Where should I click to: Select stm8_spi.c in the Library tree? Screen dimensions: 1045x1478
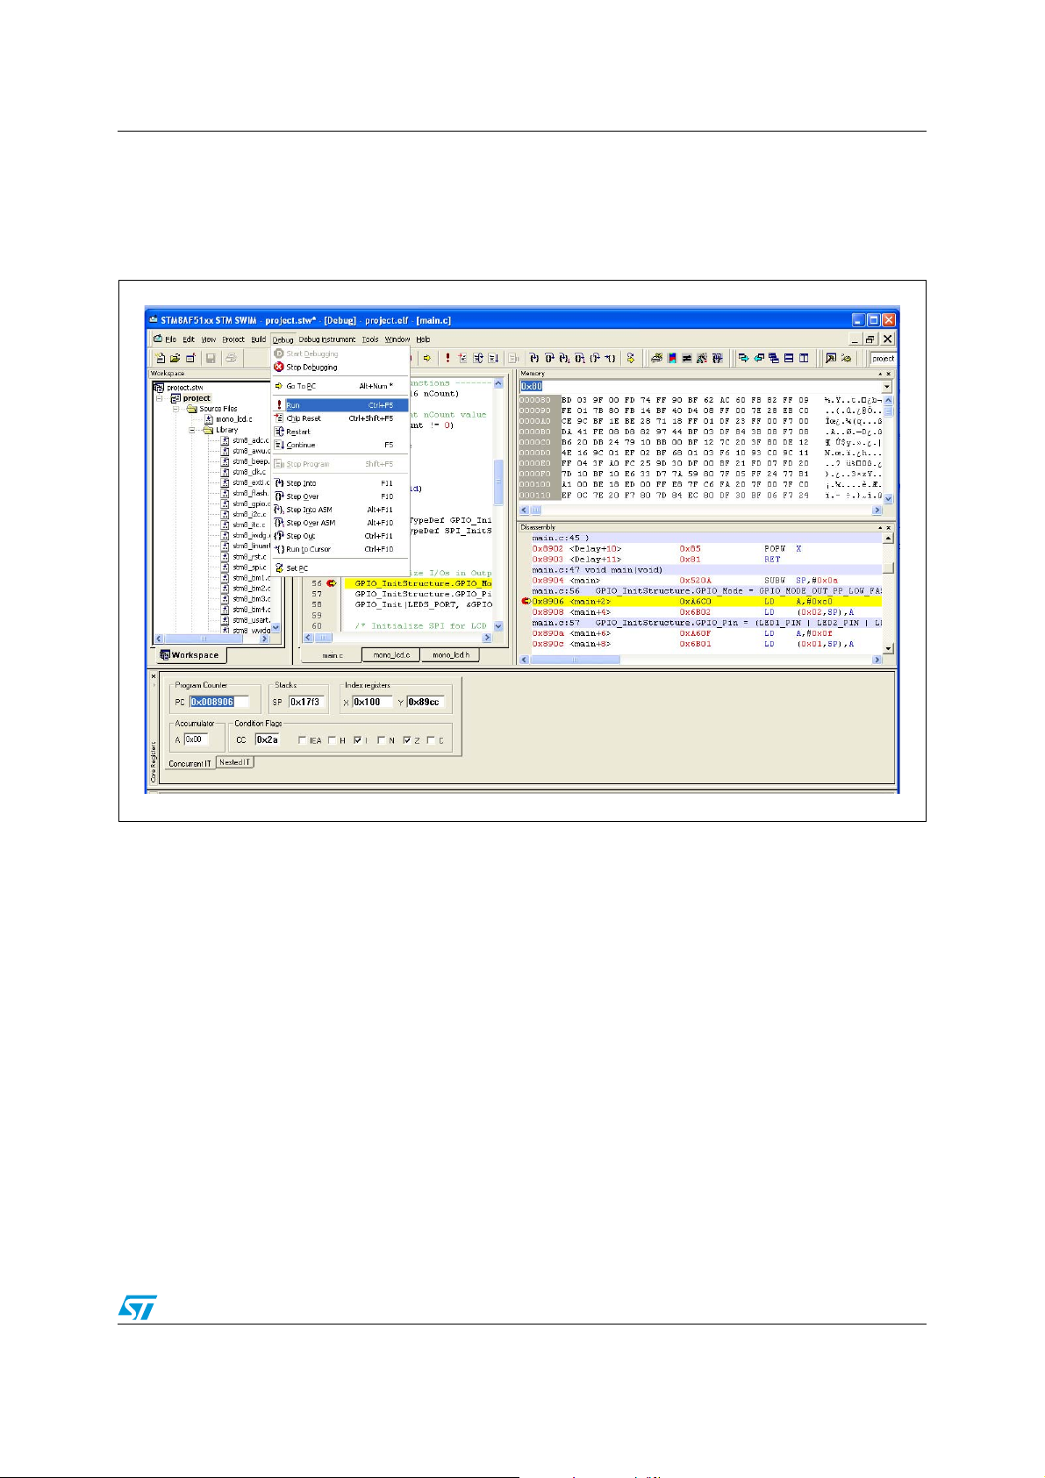coord(250,568)
